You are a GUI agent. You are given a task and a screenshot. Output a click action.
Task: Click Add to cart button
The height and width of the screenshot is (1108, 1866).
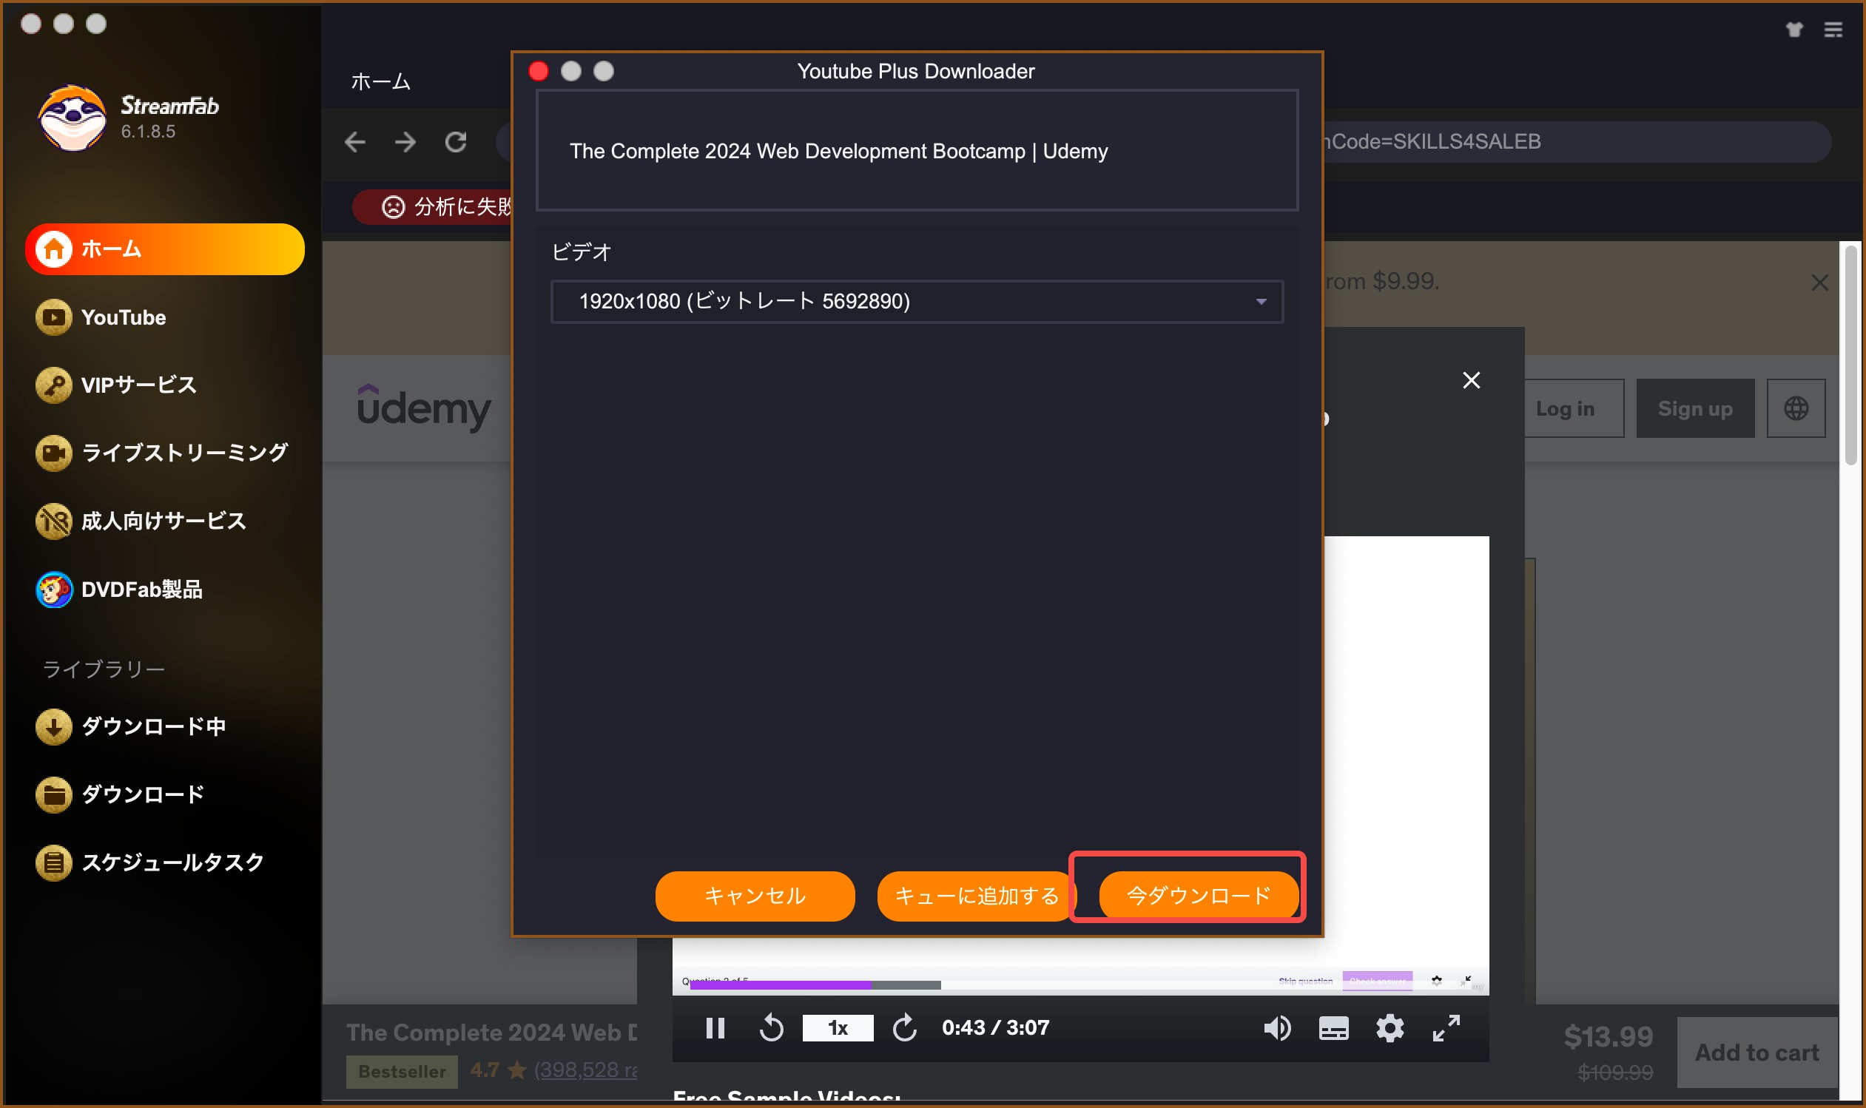point(1757,1052)
